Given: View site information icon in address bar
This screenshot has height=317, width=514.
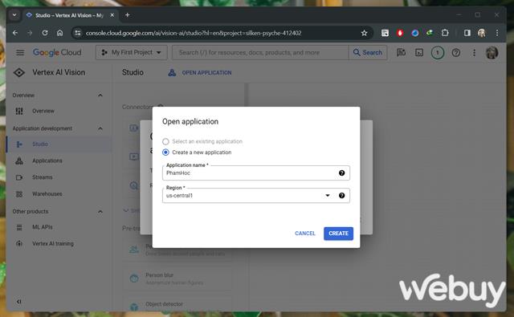Looking at the screenshot, I should coord(78,33).
